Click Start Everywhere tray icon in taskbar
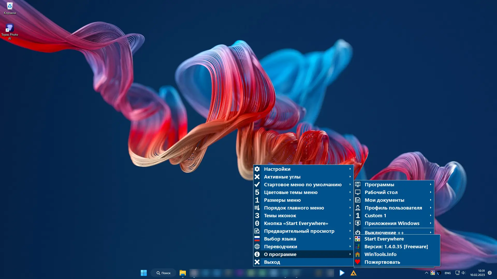The width and height of the screenshot is (497, 279). [x=433, y=273]
